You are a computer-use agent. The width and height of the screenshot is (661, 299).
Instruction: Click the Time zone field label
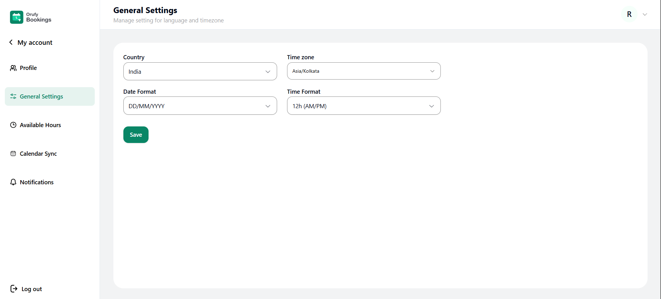point(301,57)
